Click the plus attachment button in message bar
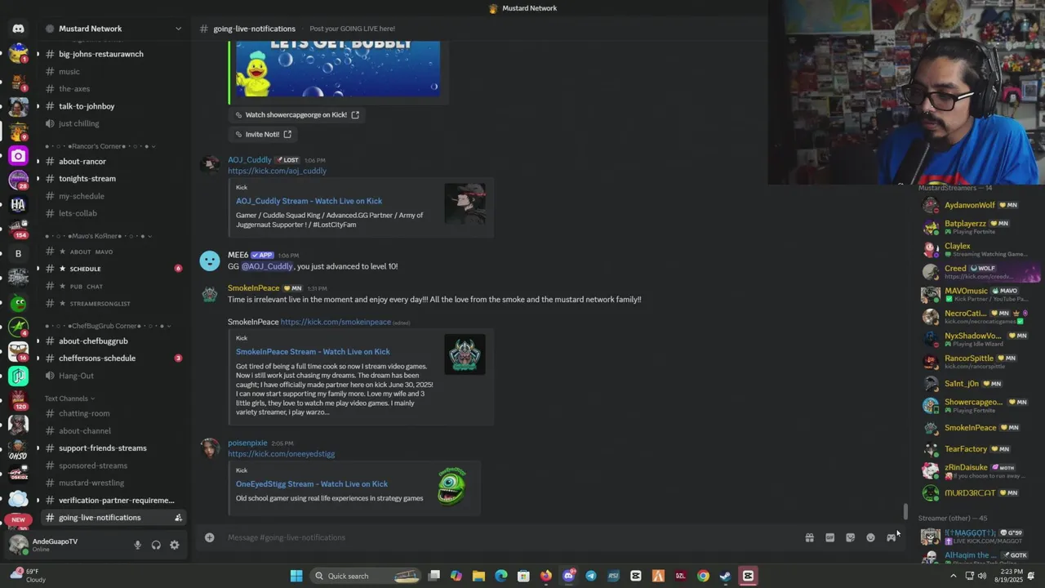This screenshot has width=1045, height=588. [210, 537]
